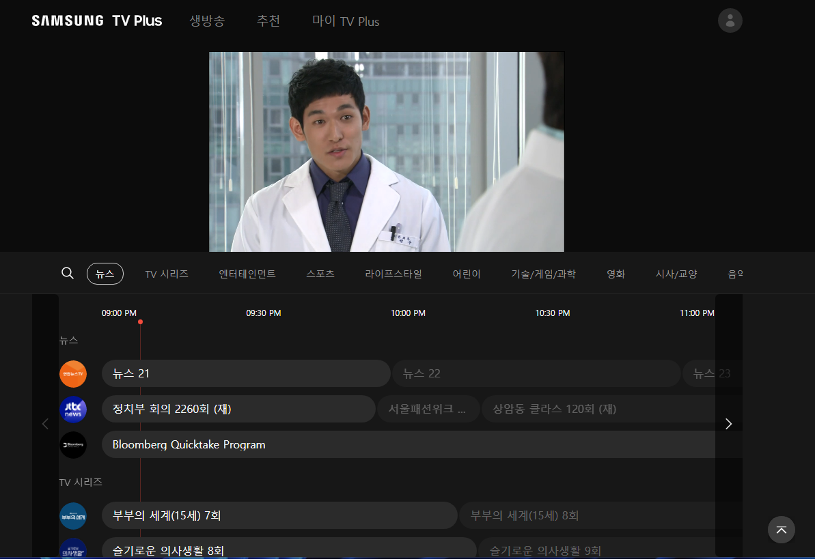Click the 연합뉴스TV channel logo
The width and height of the screenshot is (815, 559).
coord(73,373)
